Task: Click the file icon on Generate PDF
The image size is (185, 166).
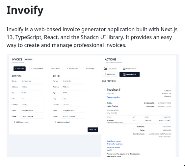Action: coord(124,74)
